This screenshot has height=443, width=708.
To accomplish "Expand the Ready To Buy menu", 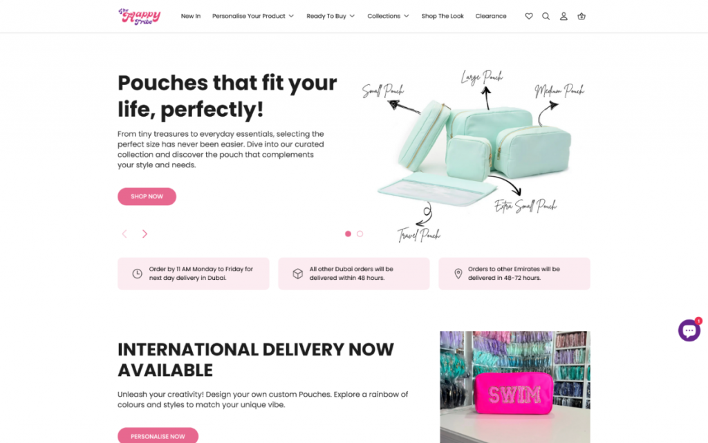I will point(330,16).
